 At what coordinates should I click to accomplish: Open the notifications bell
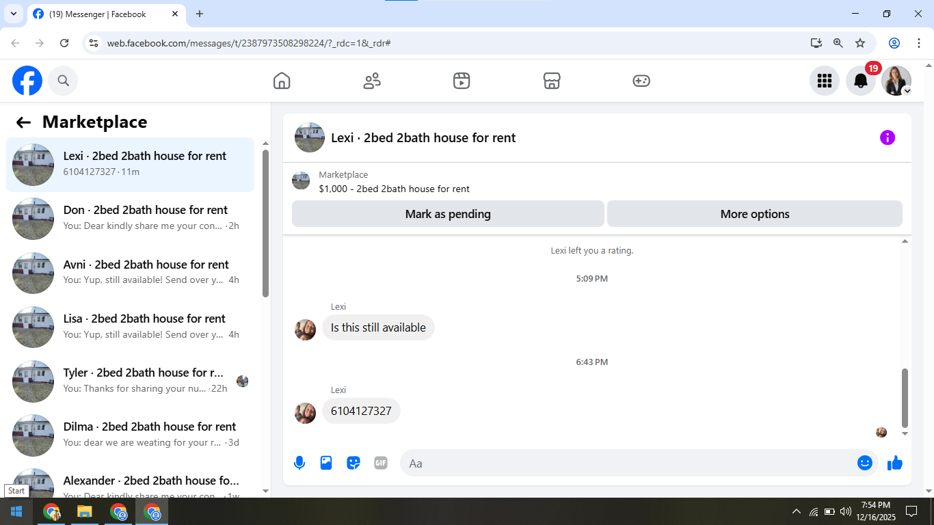(x=861, y=81)
